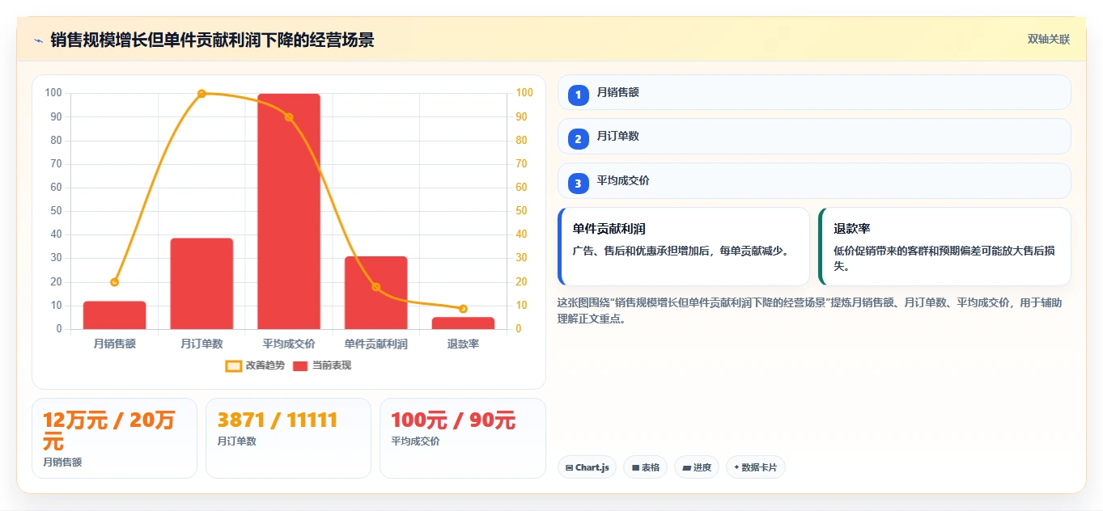Image resolution: width=1103 pixels, height=511 pixels.
Task: Click the trend line point above 退款率
Action: (x=463, y=309)
